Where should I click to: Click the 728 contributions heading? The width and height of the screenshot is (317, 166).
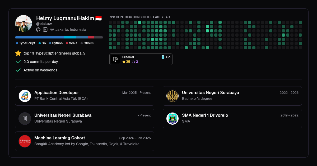coord(139,17)
